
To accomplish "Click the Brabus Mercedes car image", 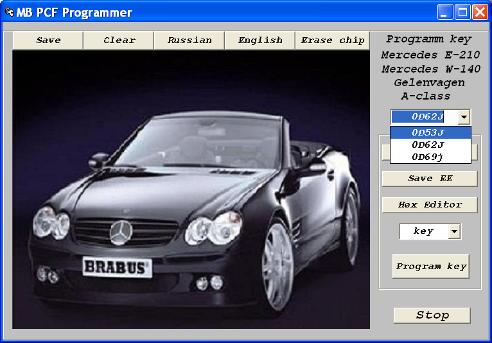I will (x=191, y=189).
